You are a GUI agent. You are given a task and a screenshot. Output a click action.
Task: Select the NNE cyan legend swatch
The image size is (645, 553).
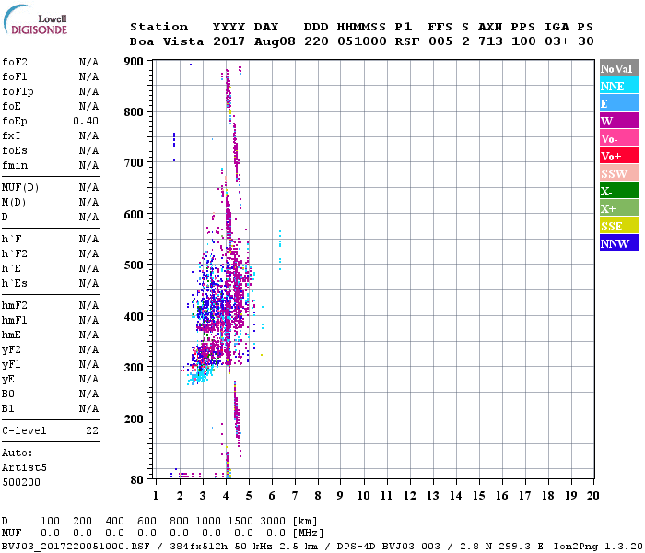pos(619,86)
